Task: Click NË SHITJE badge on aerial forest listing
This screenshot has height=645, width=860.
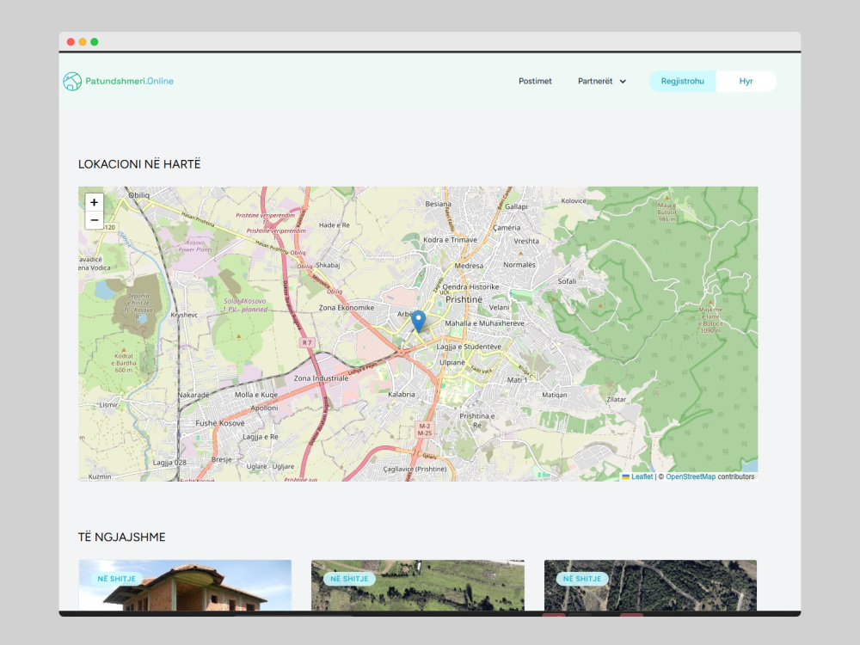Action: pos(582,579)
